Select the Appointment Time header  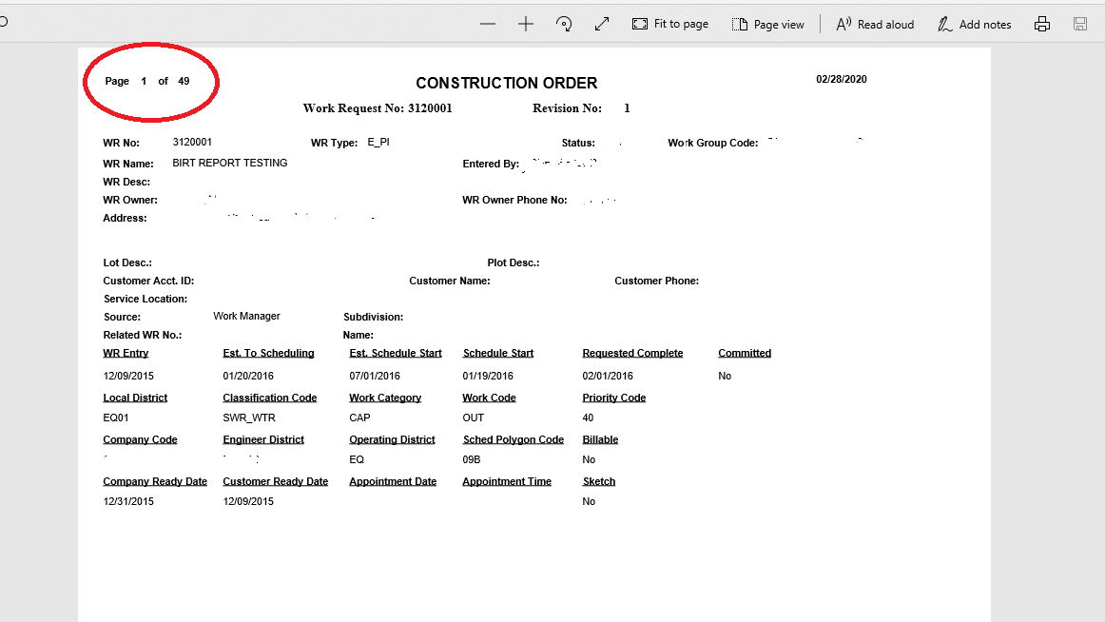pyautogui.click(x=507, y=482)
